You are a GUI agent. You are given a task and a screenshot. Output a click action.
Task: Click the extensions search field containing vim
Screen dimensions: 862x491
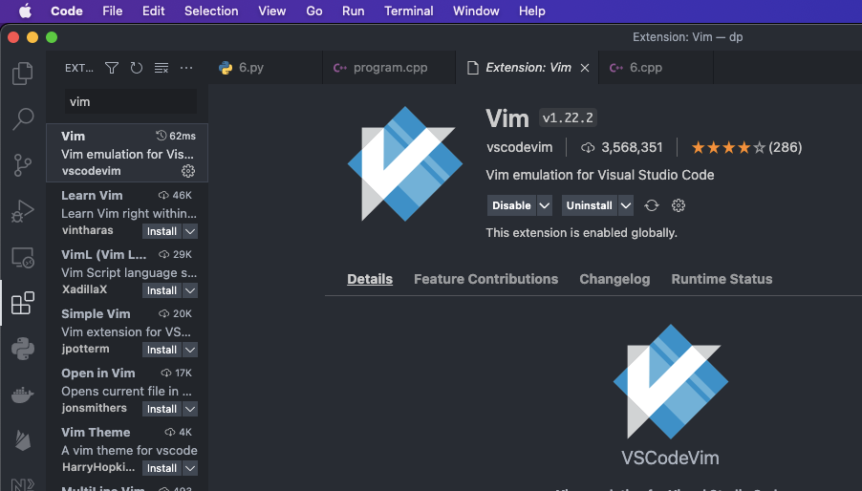tap(131, 101)
